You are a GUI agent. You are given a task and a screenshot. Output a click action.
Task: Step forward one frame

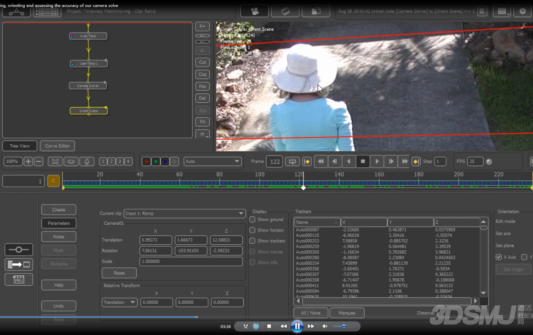pyautogui.click(x=391, y=161)
